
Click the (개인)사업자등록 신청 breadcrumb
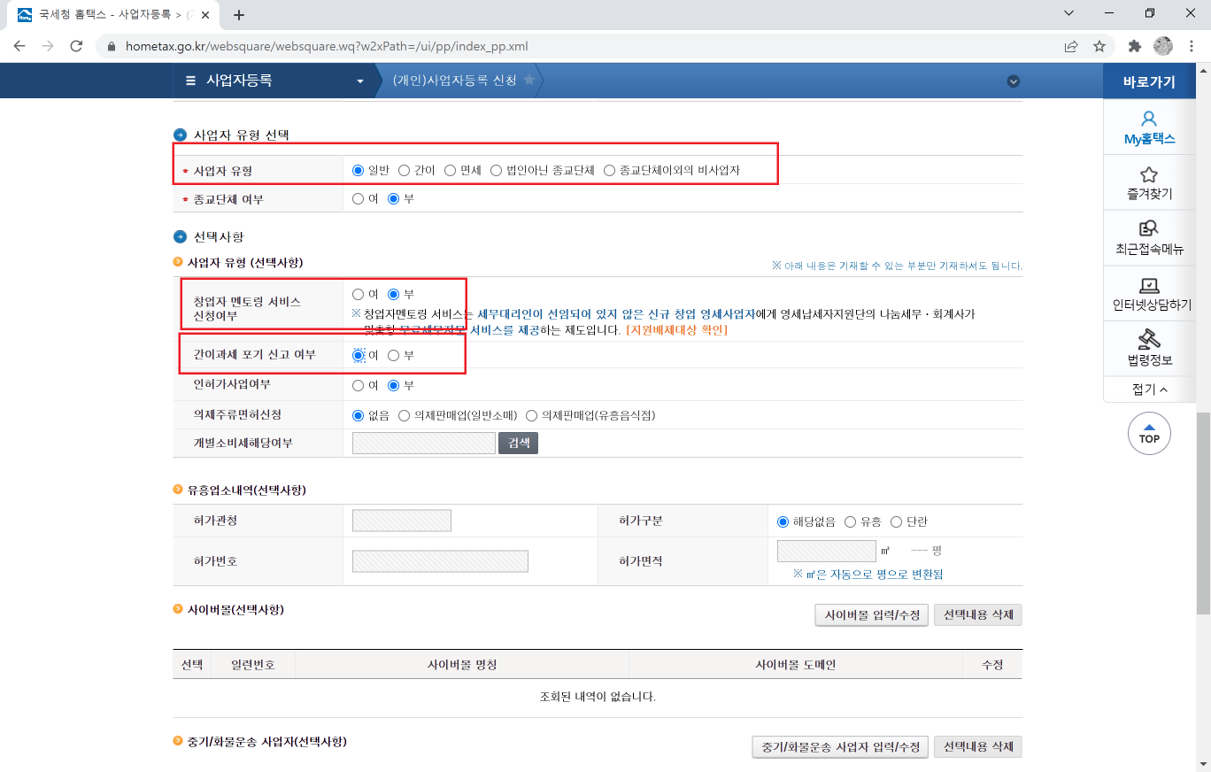coord(454,81)
